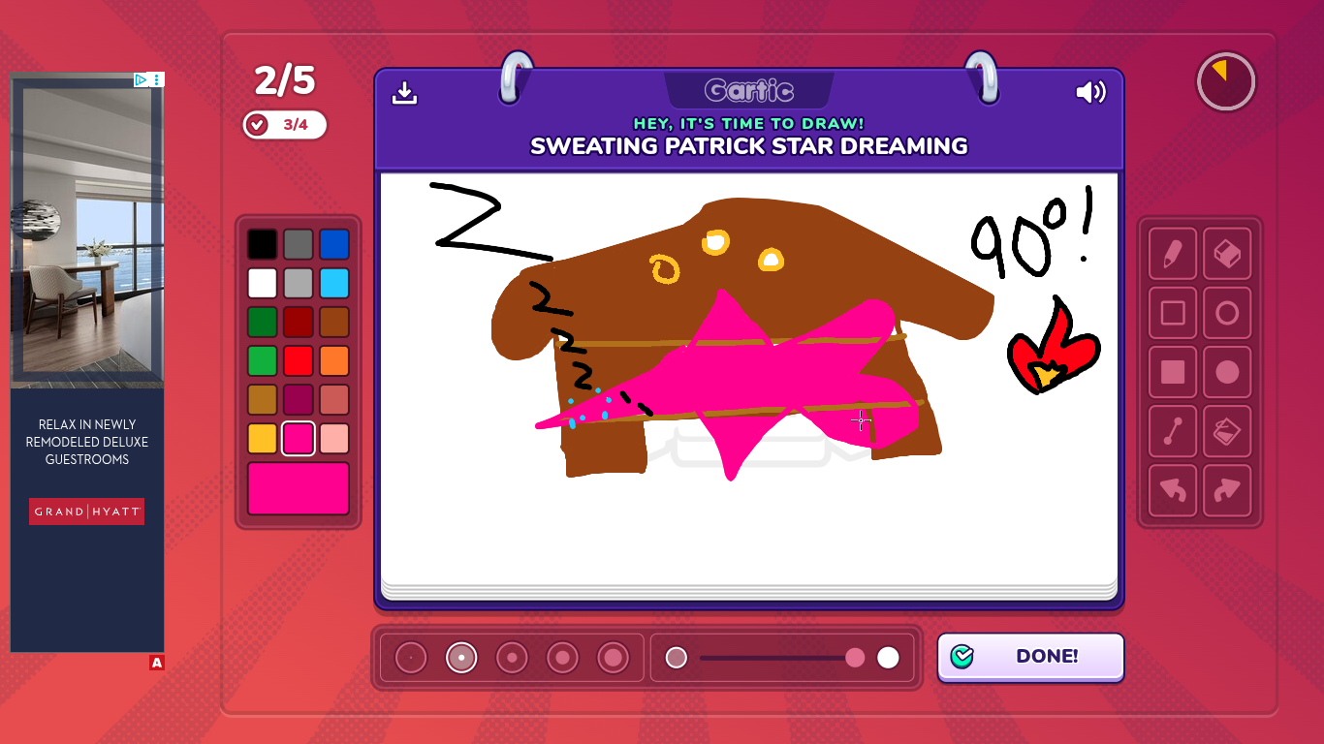
Task: Pick the hot pink color swatch
Action: [299, 438]
